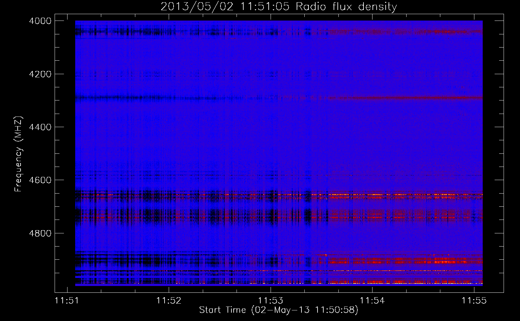Click the plot title '2013/05/02 11:51:05 Radio flux density'
520x321 pixels.
pyautogui.click(x=279, y=7)
